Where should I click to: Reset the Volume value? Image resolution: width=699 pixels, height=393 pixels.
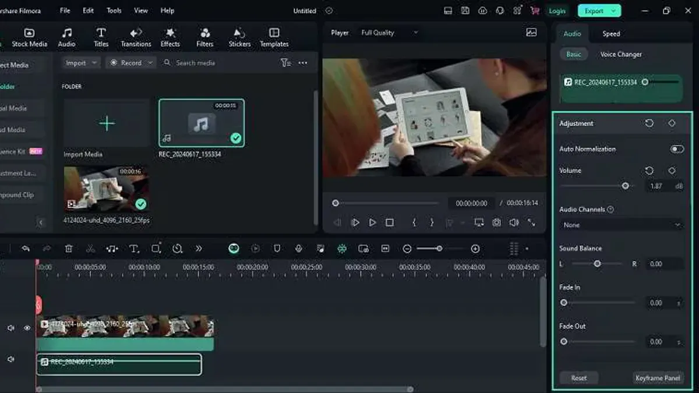(x=649, y=171)
